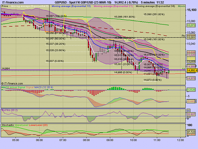Click the 14,994 horizontal line label
Image resolution: width=198 pixels, height=149 pixels.
point(6,68)
